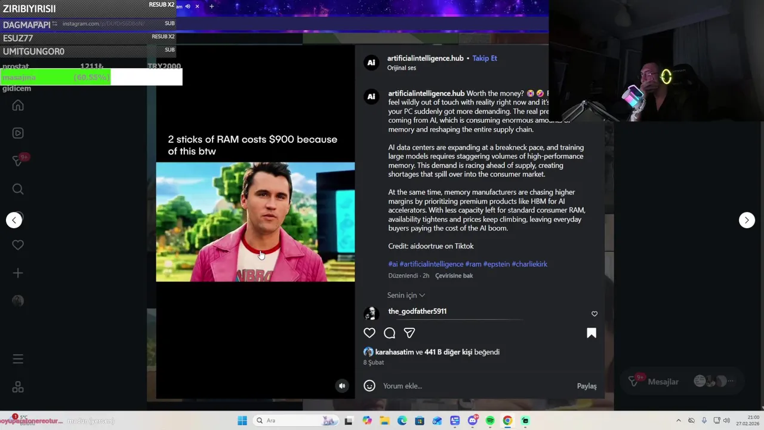Like the_godfather5911's comment
764x430 pixels.
[594, 314]
